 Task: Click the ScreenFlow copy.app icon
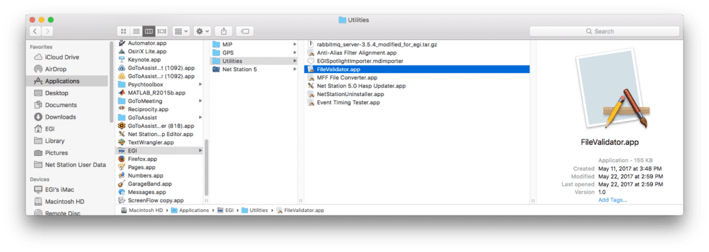pos(122,200)
